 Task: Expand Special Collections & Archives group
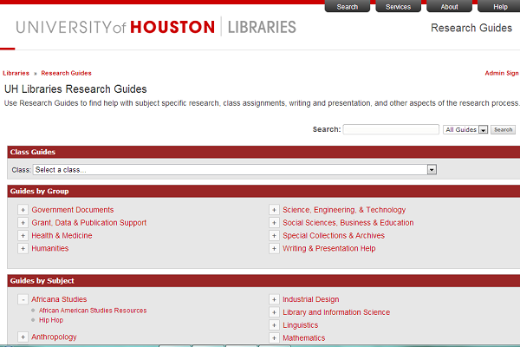(x=274, y=236)
